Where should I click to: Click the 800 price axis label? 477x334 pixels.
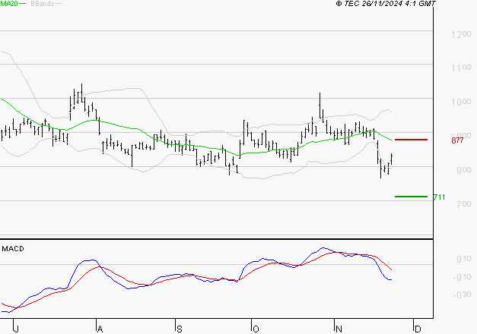[463, 170]
